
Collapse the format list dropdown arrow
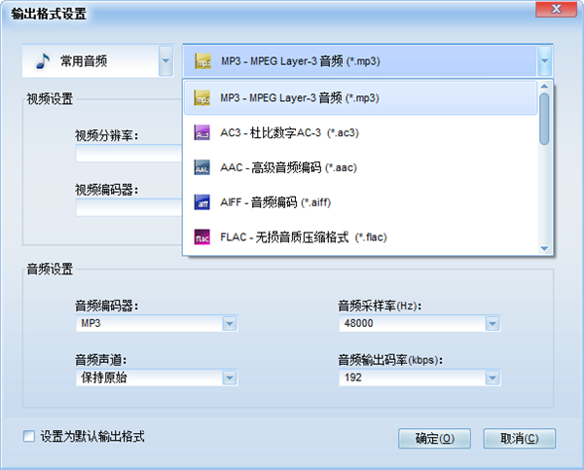pyautogui.click(x=544, y=61)
